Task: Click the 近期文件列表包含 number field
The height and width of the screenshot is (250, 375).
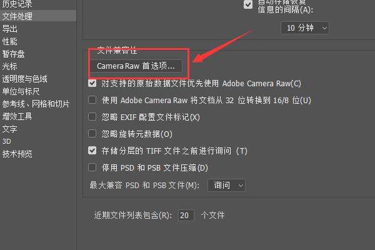Action: (x=186, y=215)
